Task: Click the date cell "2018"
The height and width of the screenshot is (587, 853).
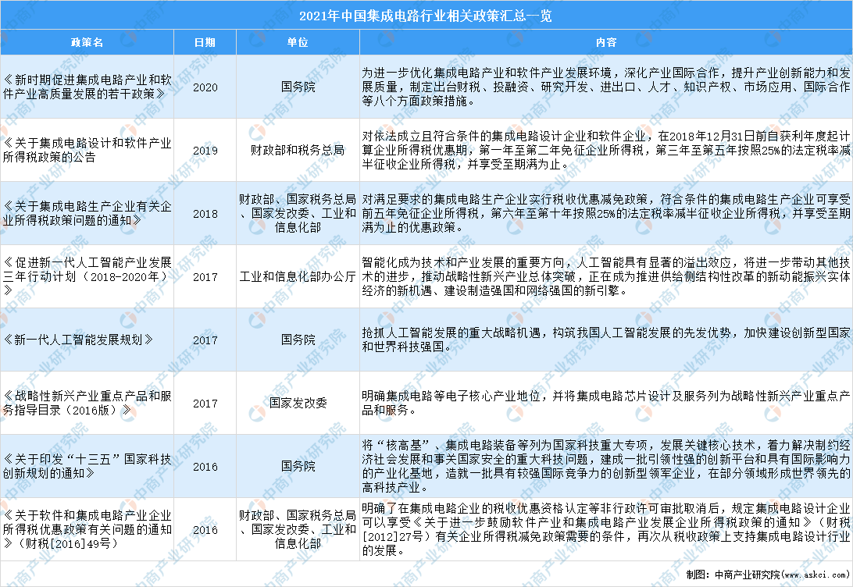Action: 205,214
